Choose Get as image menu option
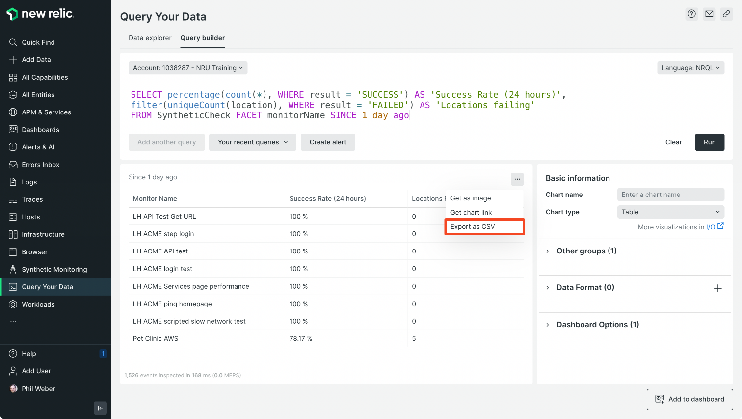 (484, 198)
